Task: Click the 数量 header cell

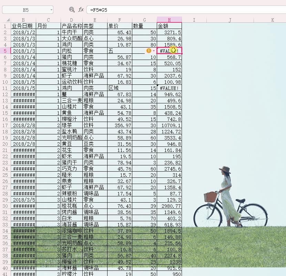Action: [144, 26]
